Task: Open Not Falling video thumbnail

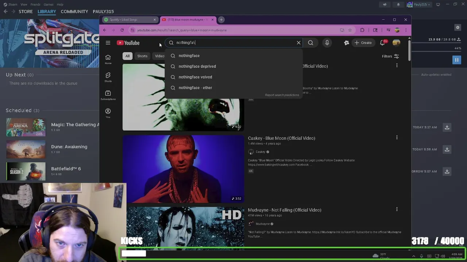Action: [x=183, y=229]
